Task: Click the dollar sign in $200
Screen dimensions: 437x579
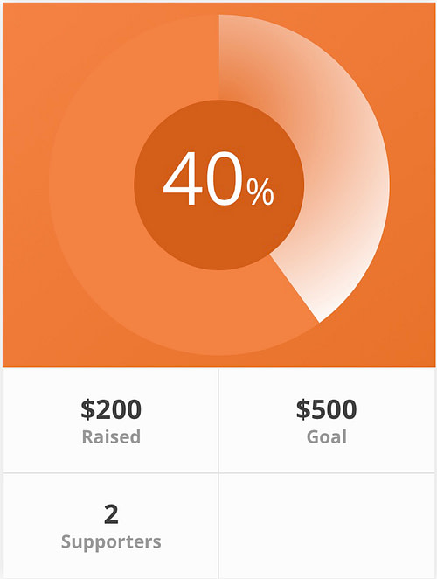Action: [x=88, y=409]
